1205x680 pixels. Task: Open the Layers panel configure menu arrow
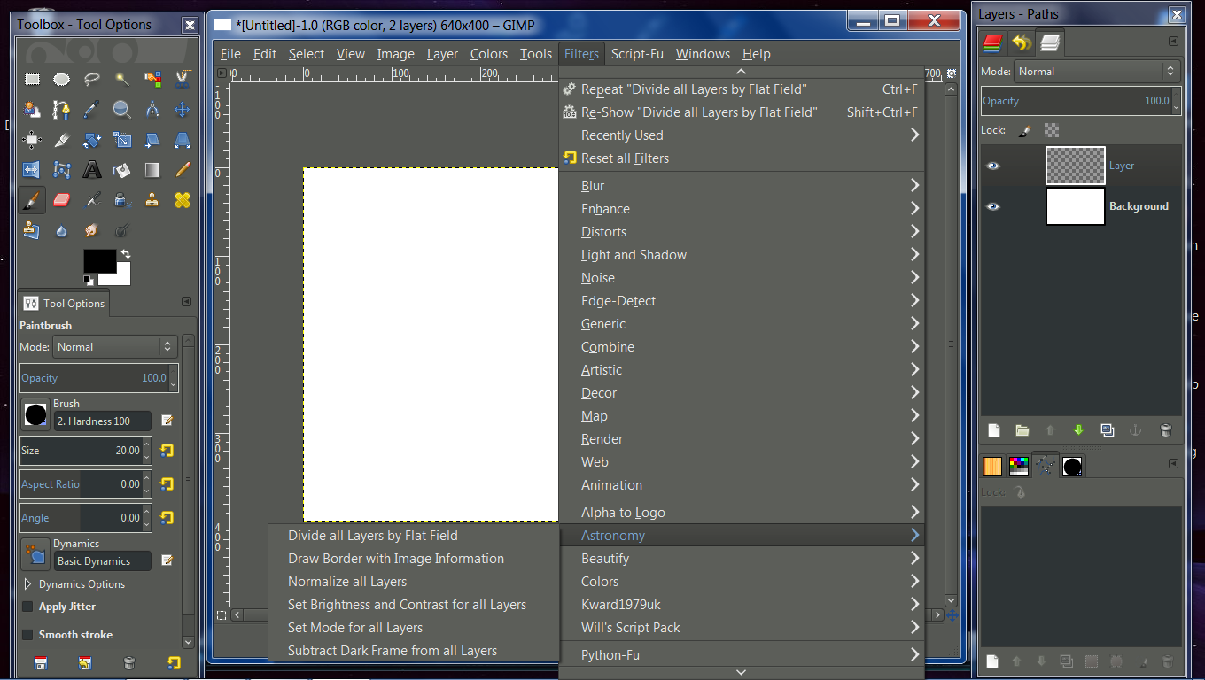pos(1173,41)
